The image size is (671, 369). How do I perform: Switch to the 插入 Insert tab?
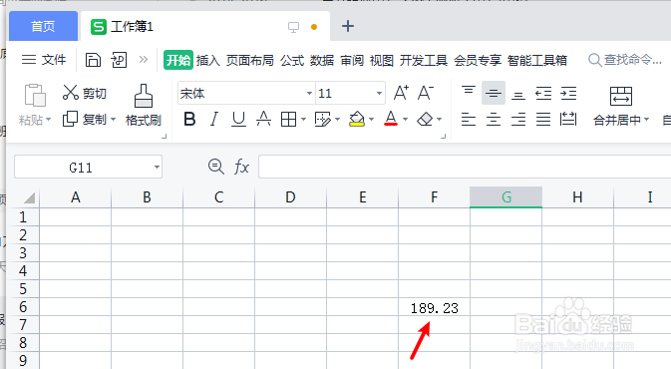click(208, 61)
